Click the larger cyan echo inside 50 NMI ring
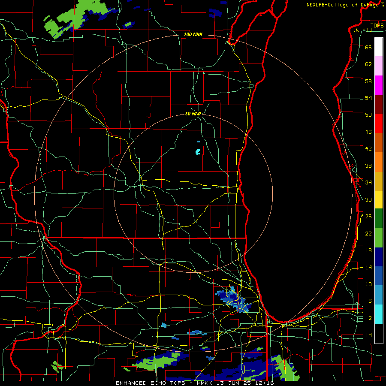This screenshot has height=386, width=386. click(198, 152)
